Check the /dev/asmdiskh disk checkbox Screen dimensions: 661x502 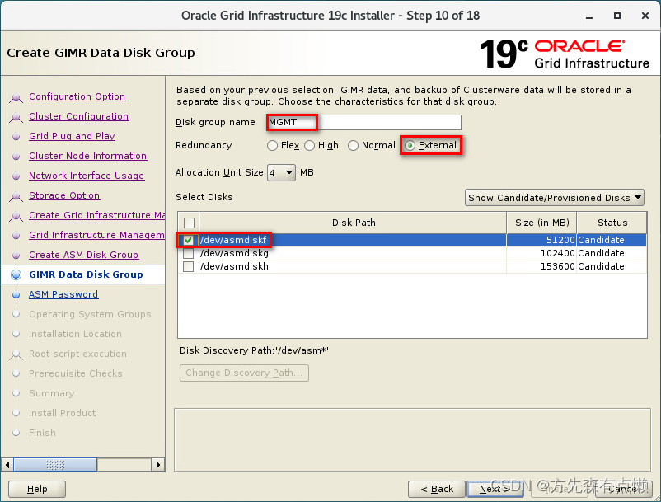[189, 267]
